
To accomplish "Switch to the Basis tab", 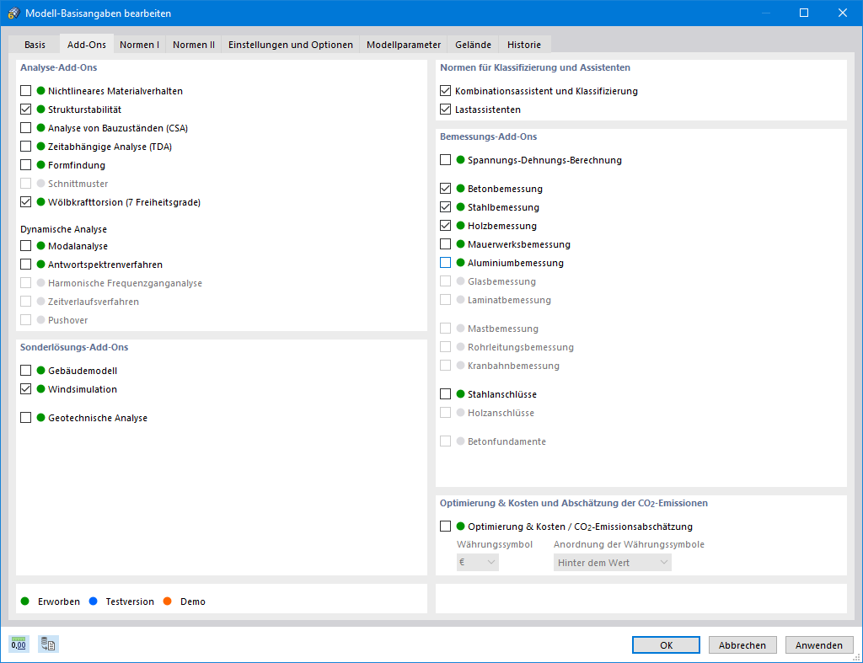I will [35, 44].
